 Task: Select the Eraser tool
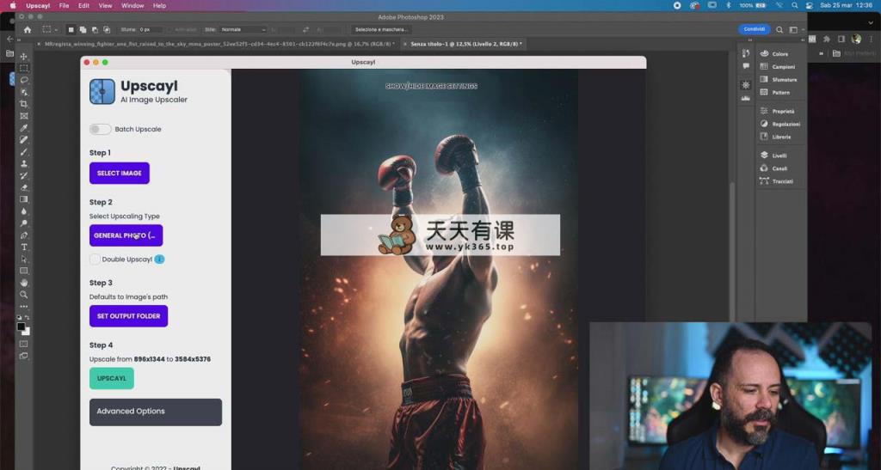[23, 187]
